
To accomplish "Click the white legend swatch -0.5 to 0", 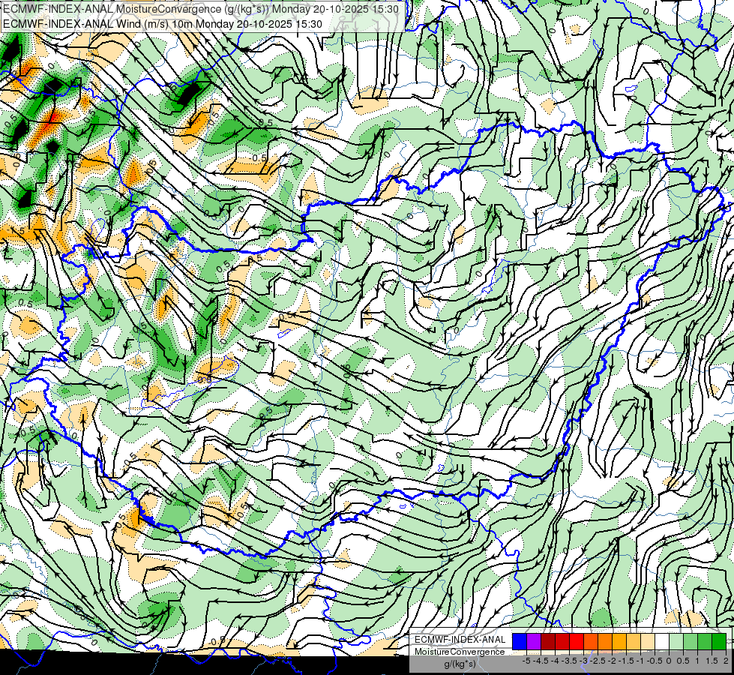I will coord(662,641).
